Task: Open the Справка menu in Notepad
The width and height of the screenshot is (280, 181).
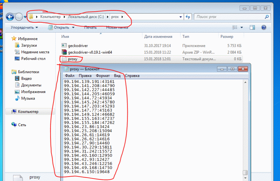Action: [x=132, y=76]
